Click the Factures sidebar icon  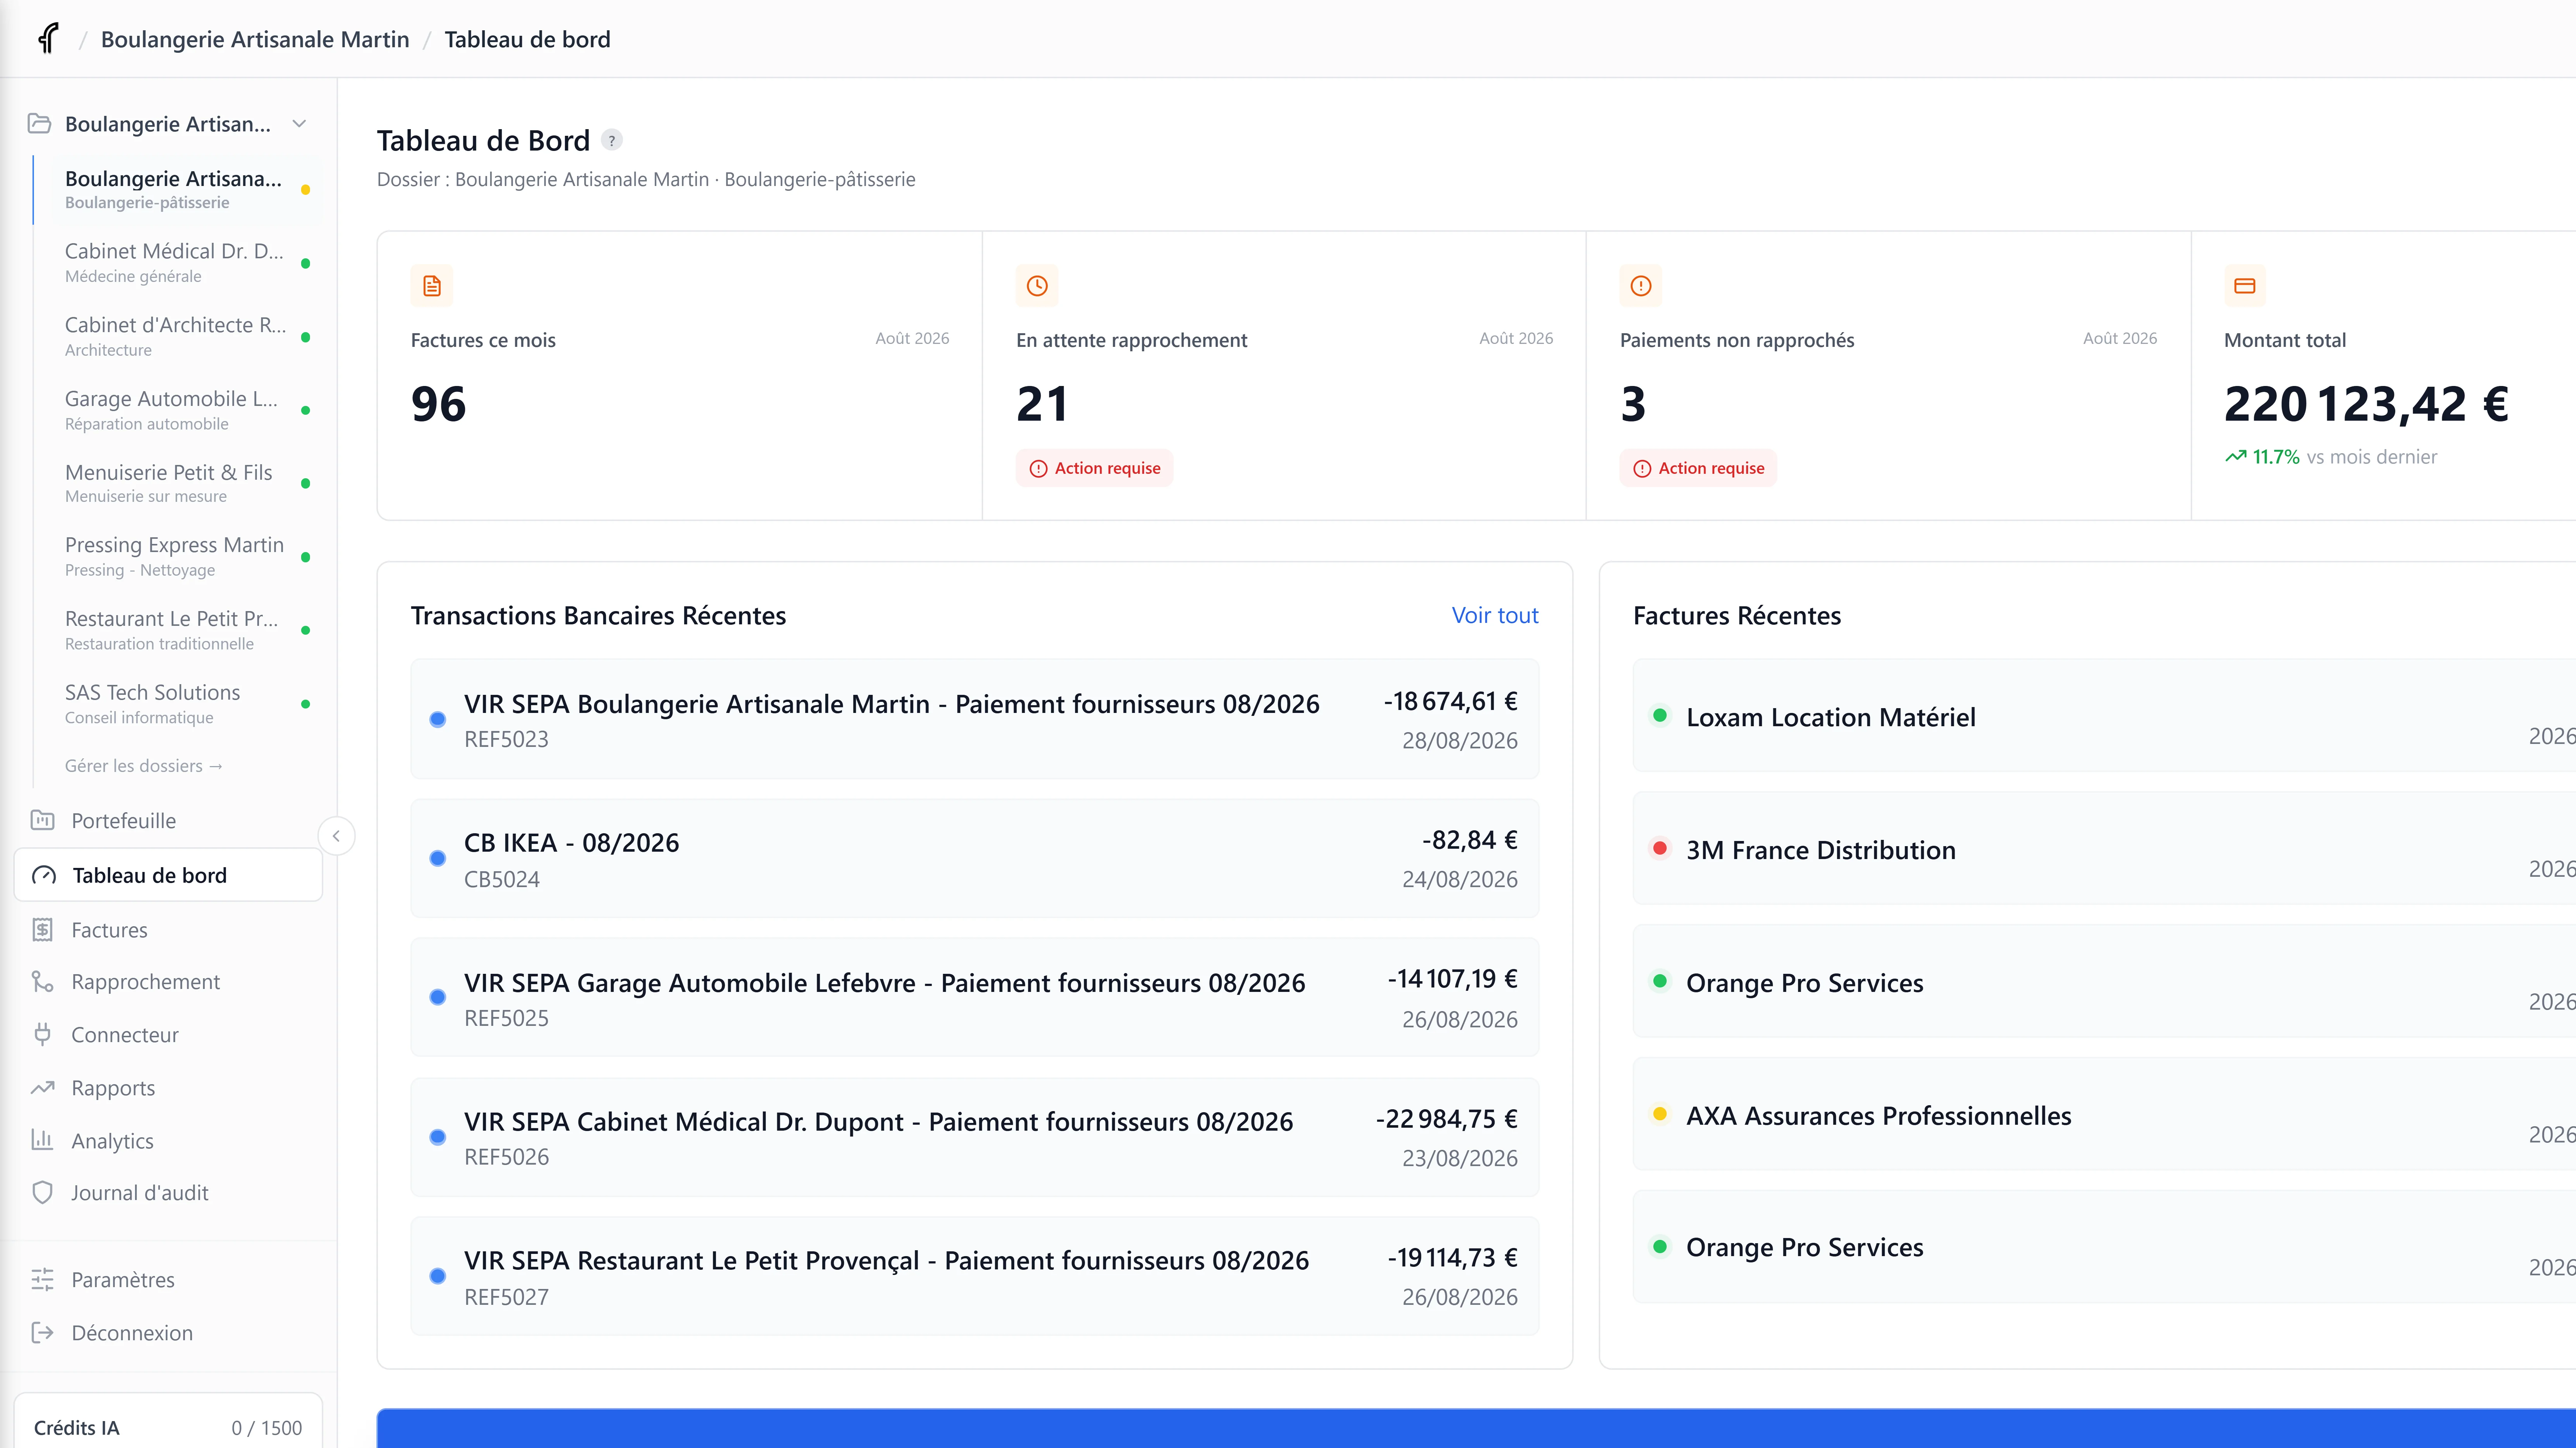(42, 930)
